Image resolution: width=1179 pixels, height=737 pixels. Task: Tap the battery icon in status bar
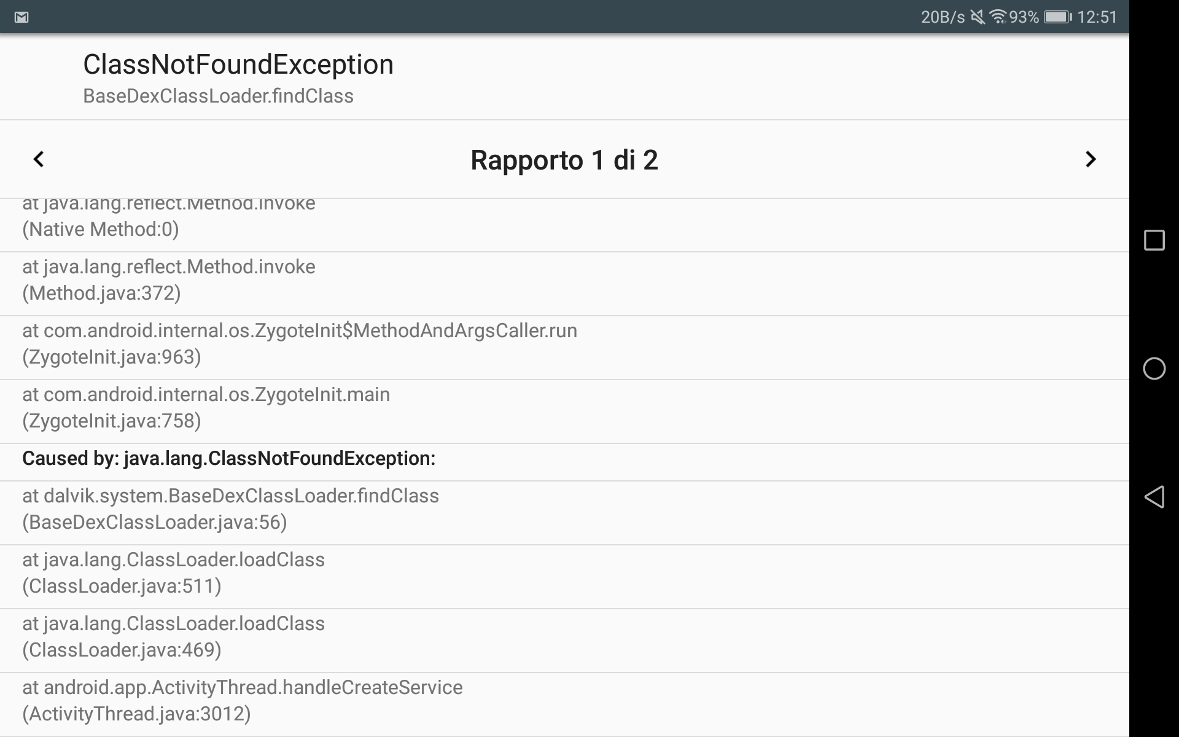[x=1057, y=17]
